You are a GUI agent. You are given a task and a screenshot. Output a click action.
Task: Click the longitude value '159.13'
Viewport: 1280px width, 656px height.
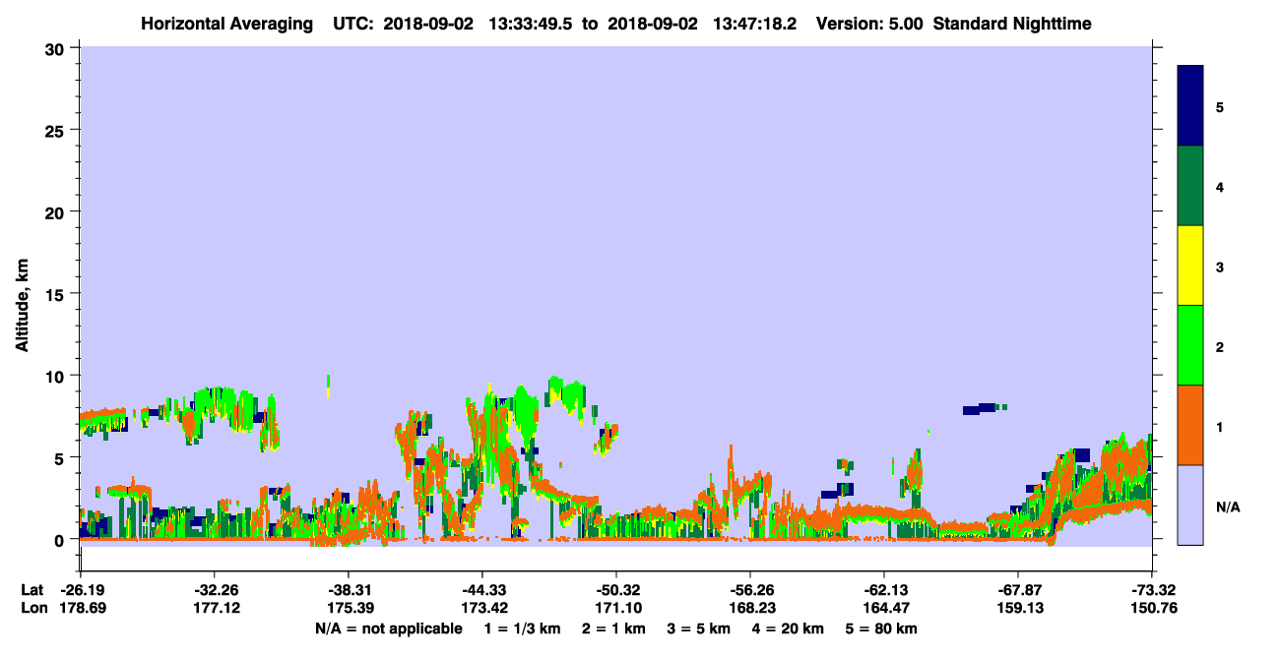tap(1018, 609)
